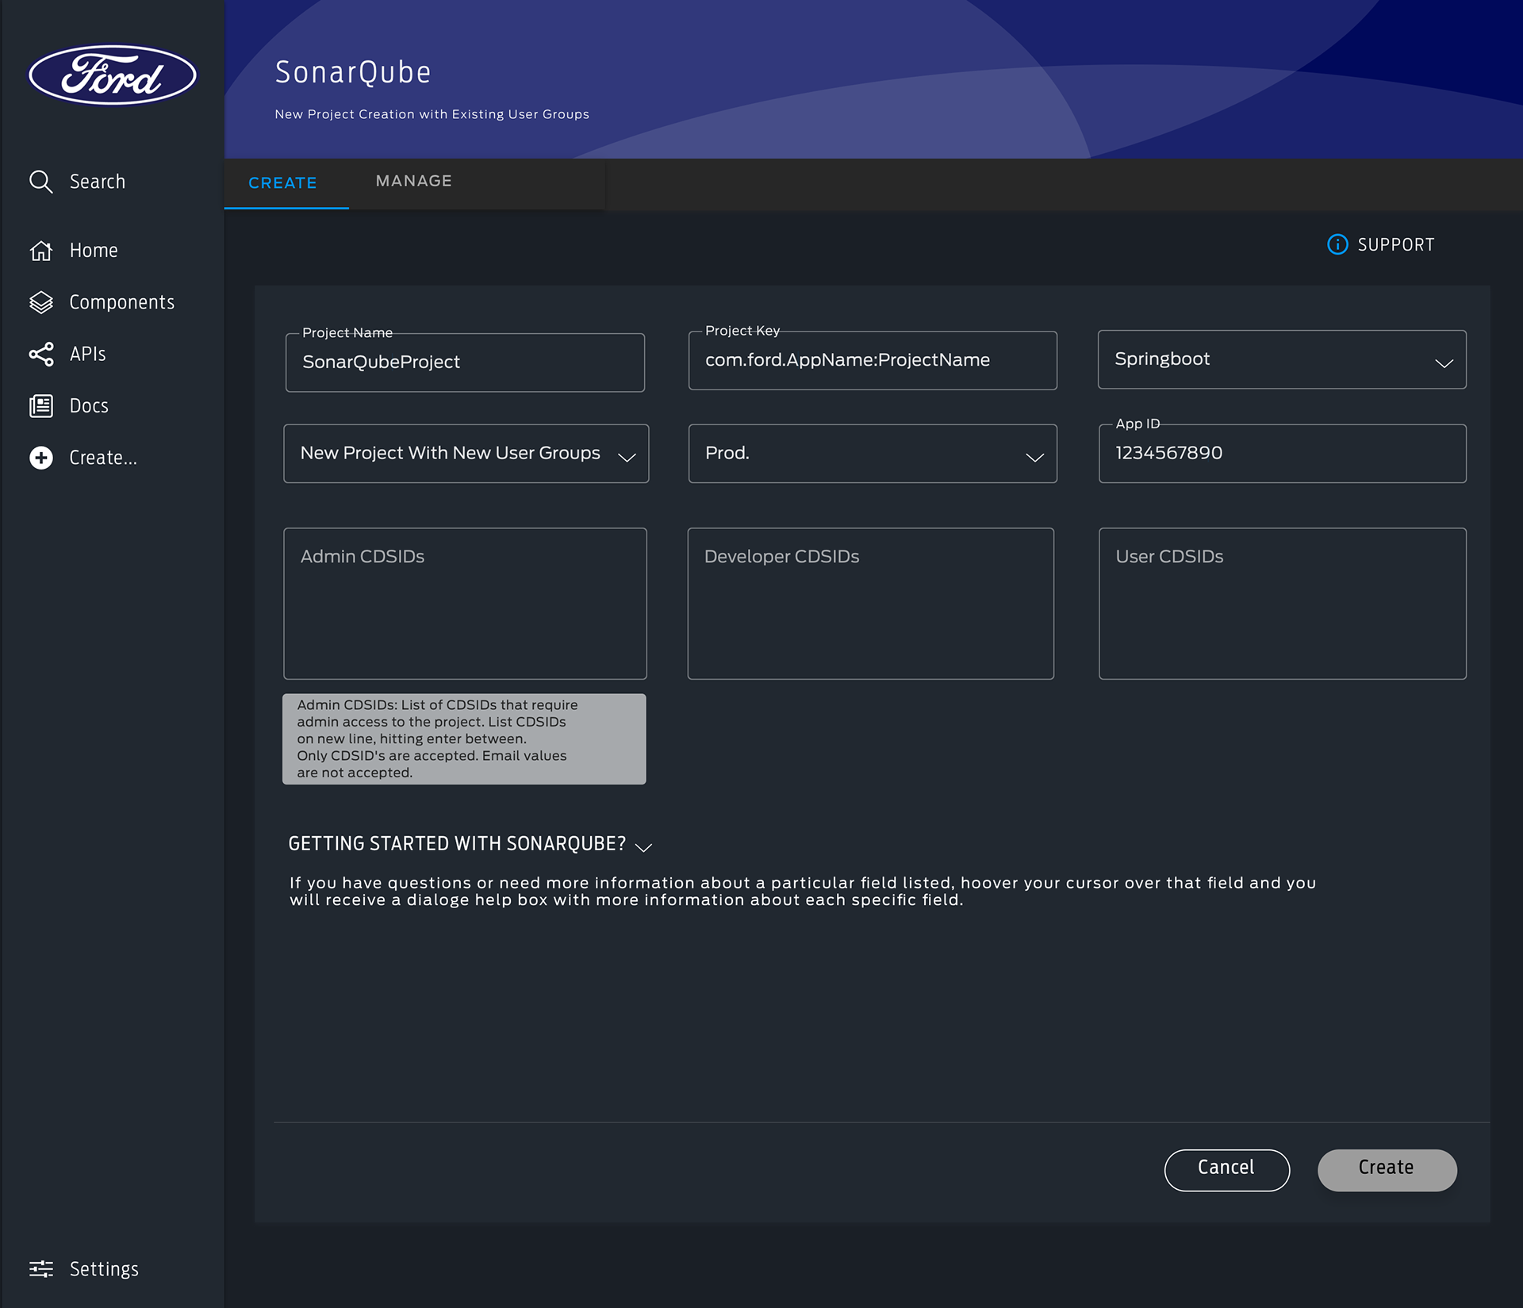This screenshot has width=1523, height=1308.
Task: Click the subtitle New Project Creation with Existing User Groups
Action: coord(432,114)
